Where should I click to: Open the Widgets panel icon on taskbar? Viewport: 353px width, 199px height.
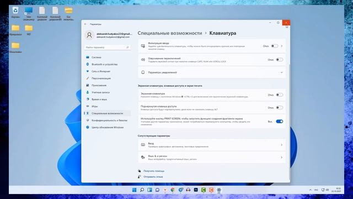149,190
